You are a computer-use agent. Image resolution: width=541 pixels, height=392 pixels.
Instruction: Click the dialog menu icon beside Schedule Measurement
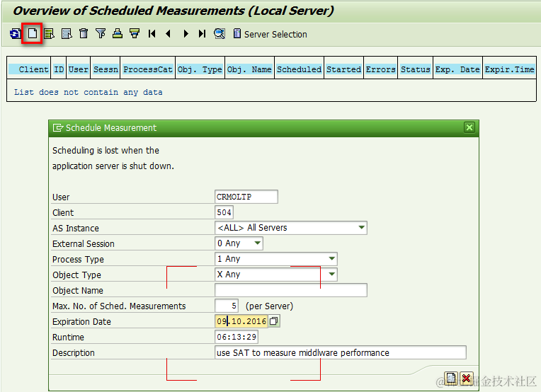click(x=58, y=128)
